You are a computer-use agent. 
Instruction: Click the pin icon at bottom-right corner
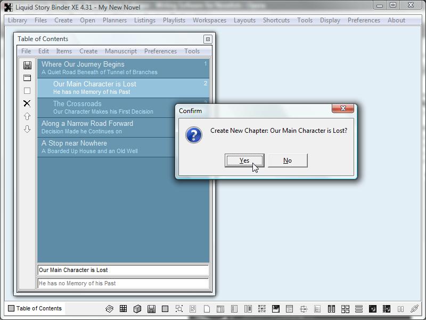[x=414, y=309]
